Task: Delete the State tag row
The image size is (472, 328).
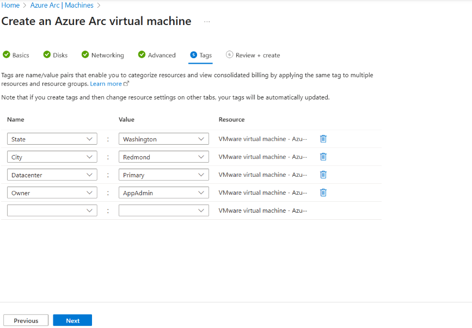Action: [323, 139]
